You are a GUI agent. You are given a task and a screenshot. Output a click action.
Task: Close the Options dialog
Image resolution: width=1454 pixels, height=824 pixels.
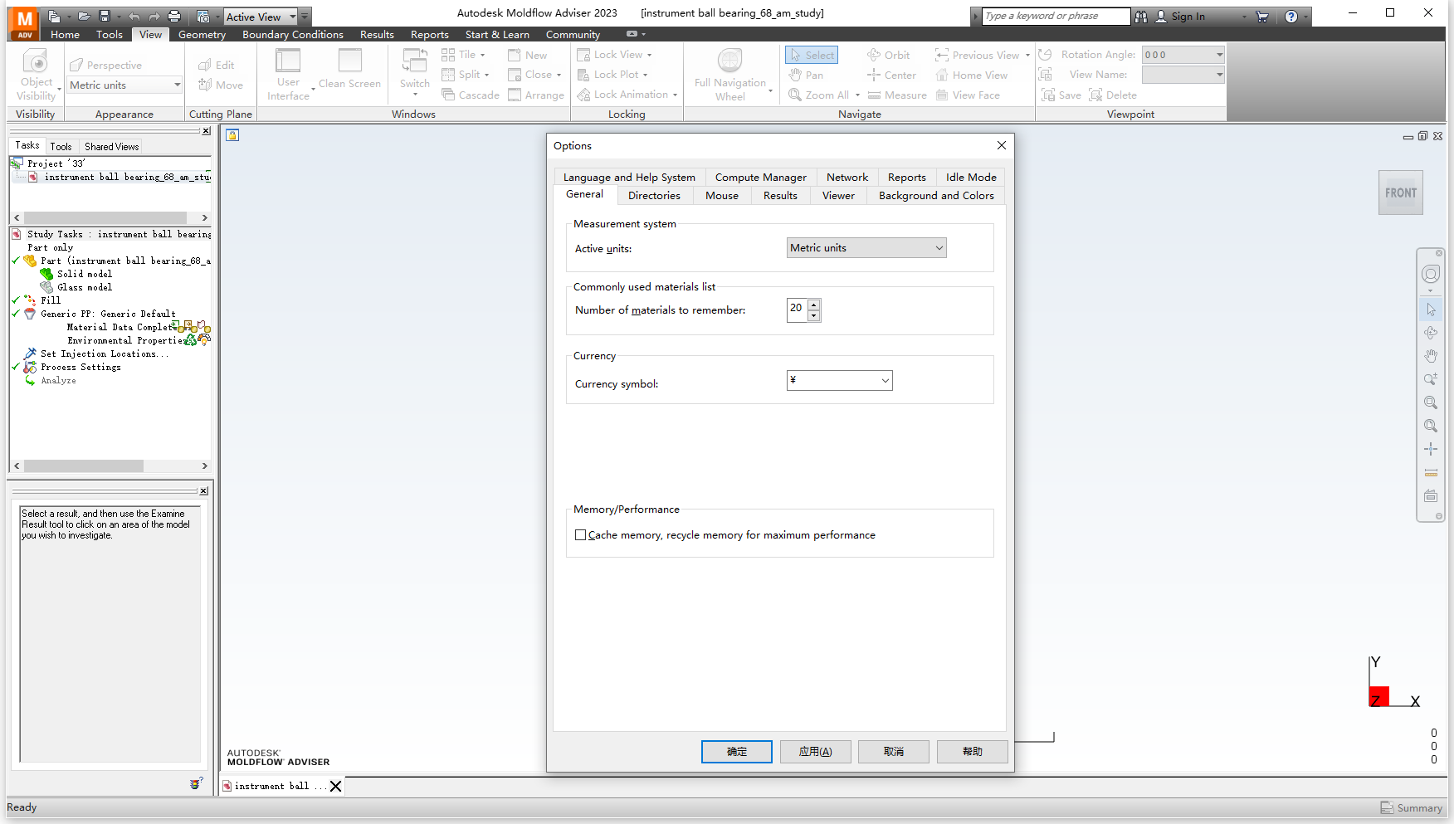(1002, 145)
